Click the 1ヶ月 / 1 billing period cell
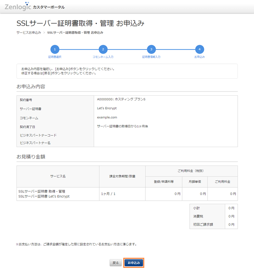Viewport: 254px width, 272px height. point(109,194)
